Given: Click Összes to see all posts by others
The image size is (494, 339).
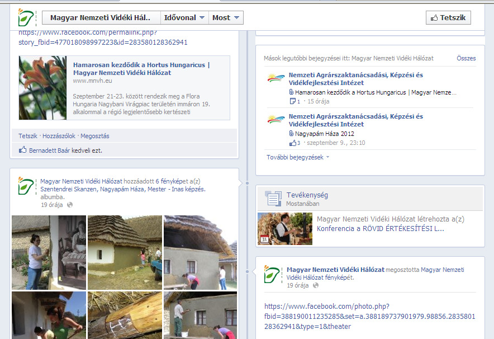Looking at the screenshot, I should (466, 58).
